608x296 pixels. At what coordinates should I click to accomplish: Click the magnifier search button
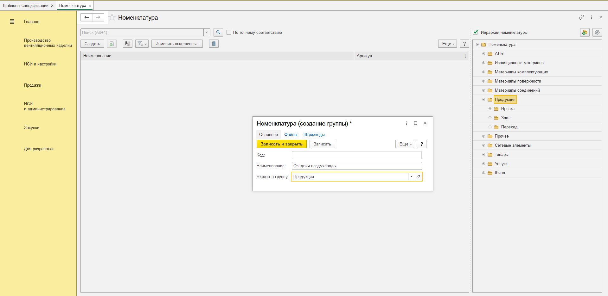point(218,32)
